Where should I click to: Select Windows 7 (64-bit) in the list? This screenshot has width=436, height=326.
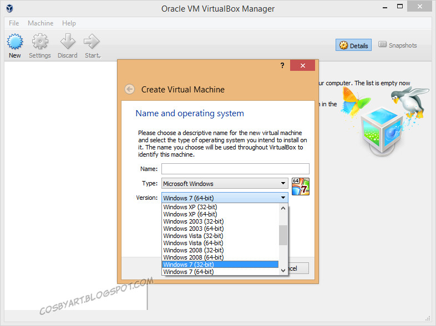(x=220, y=272)
